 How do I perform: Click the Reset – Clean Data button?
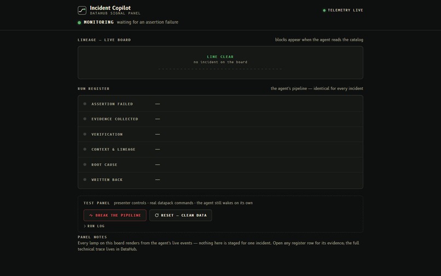click(181, 215)
